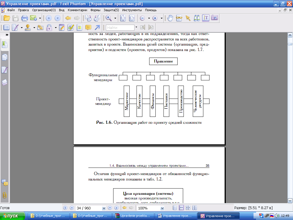Screen dimensions: 293x220
Task: Open the Комментарии menu
Action: [77, 10]
